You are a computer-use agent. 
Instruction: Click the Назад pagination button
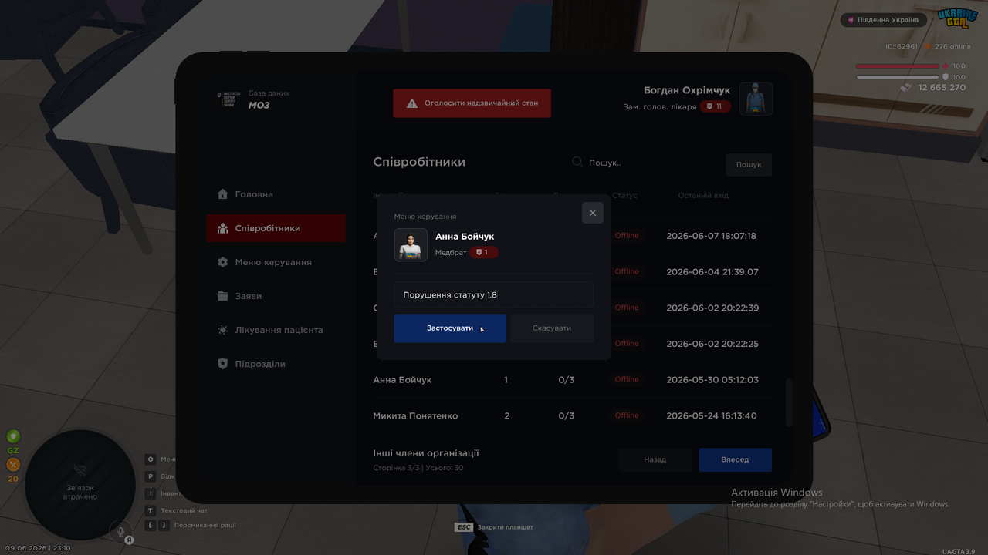click(x=655, y=459)
